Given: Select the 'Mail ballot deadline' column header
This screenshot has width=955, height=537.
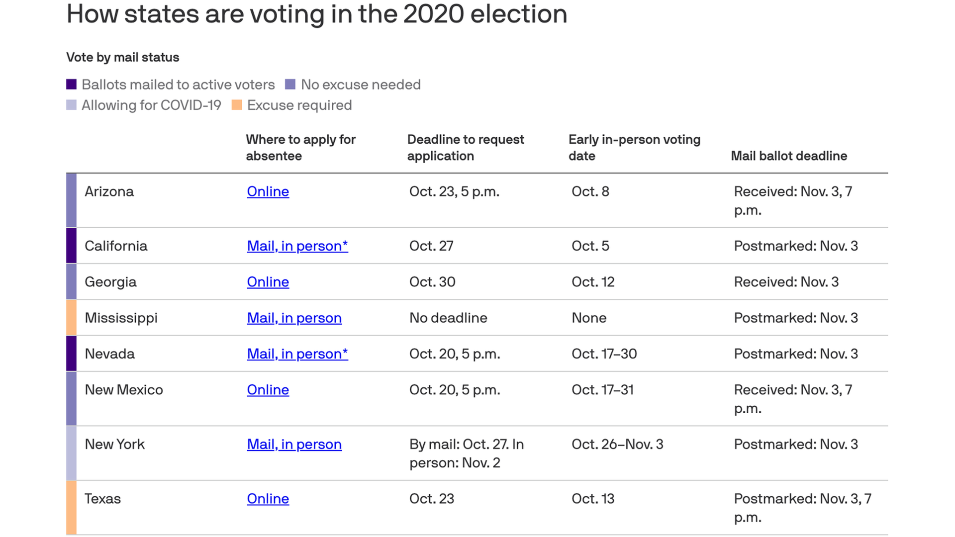Looking at the screenshot, I should click(789, 156).
